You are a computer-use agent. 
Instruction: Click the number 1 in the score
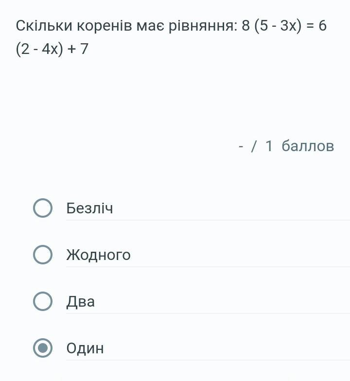click(x=269, y=146)
